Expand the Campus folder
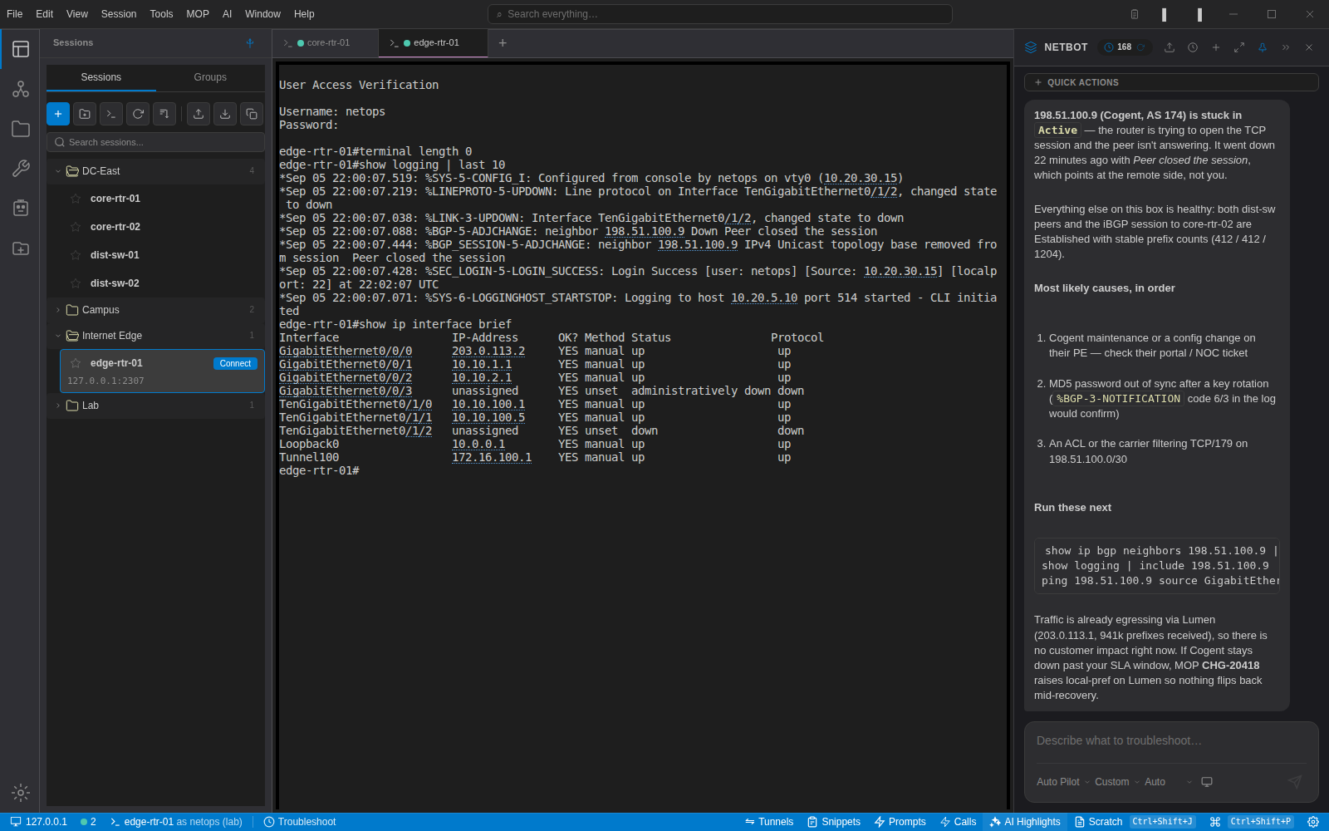 click(58, 310)
